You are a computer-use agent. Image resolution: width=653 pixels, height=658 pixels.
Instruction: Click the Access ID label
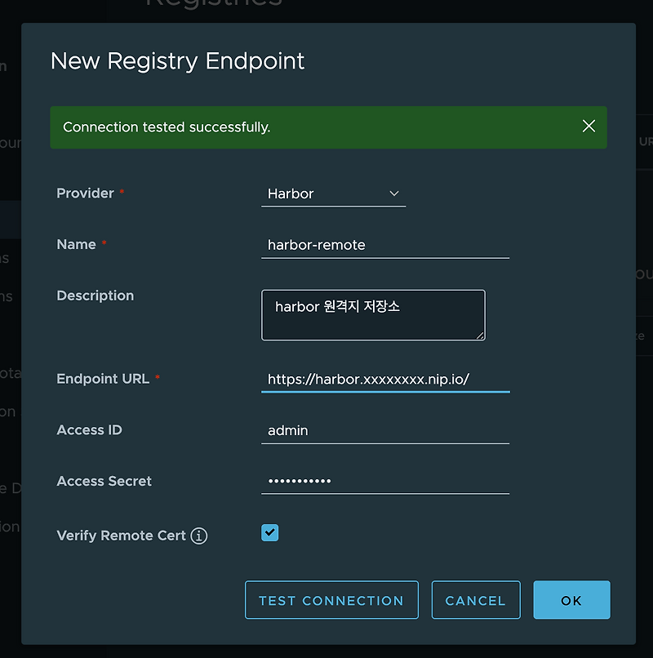pyautogui.click(x=89, y=429)
